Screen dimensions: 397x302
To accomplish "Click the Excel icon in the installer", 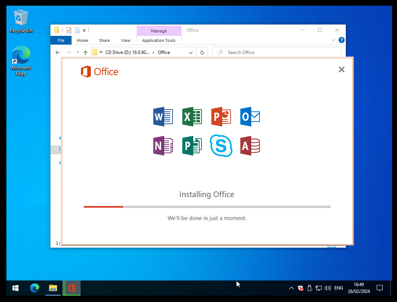I will pos(192,117).
